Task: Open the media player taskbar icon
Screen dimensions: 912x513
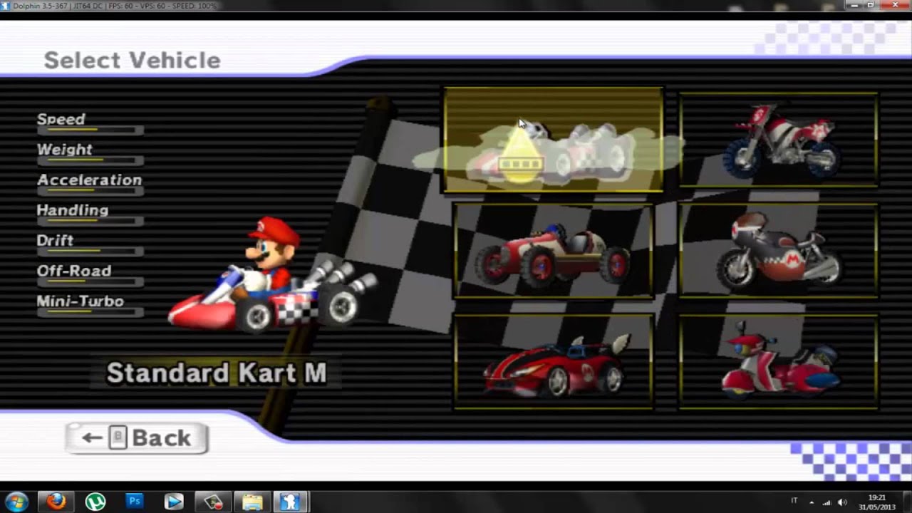Action: click(174, 502)
